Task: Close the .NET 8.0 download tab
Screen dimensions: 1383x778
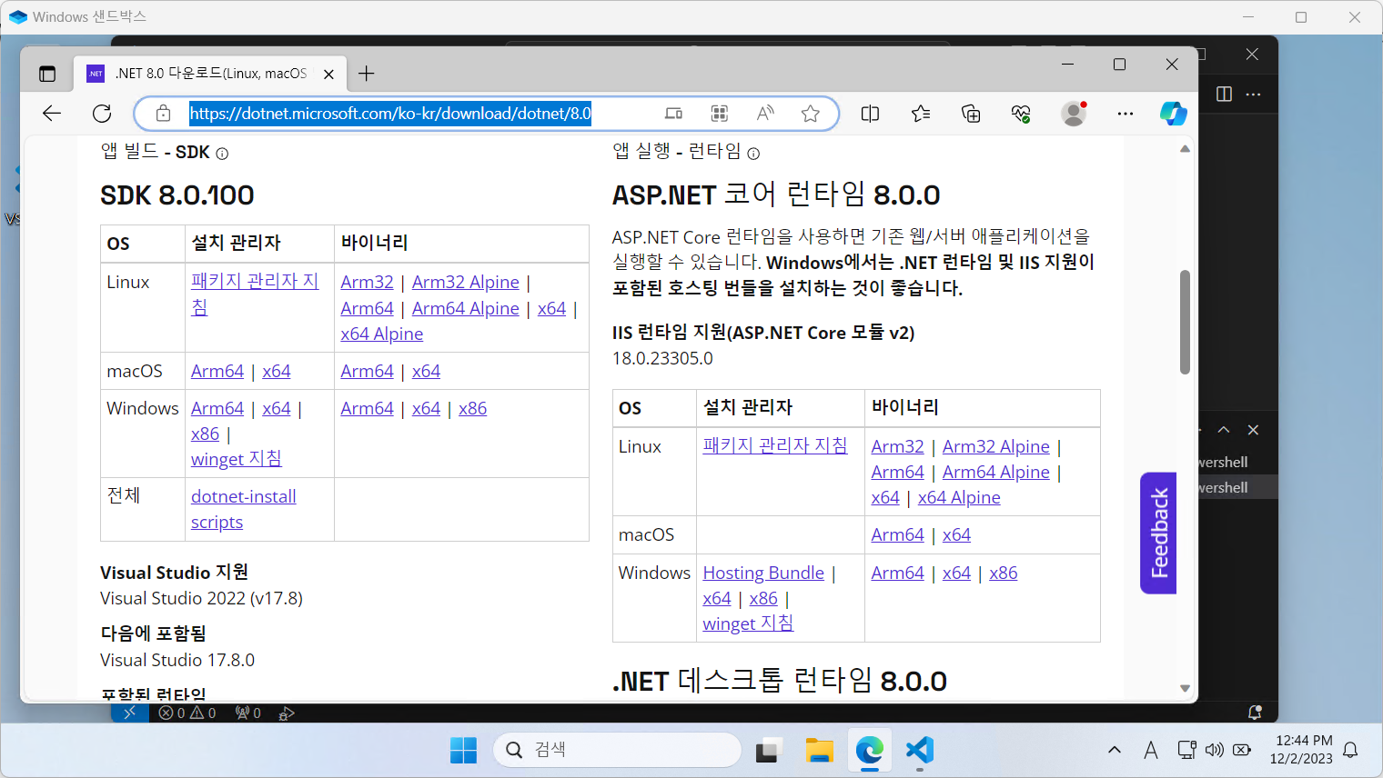Action: pyautogui.click(x=329, y=74)
